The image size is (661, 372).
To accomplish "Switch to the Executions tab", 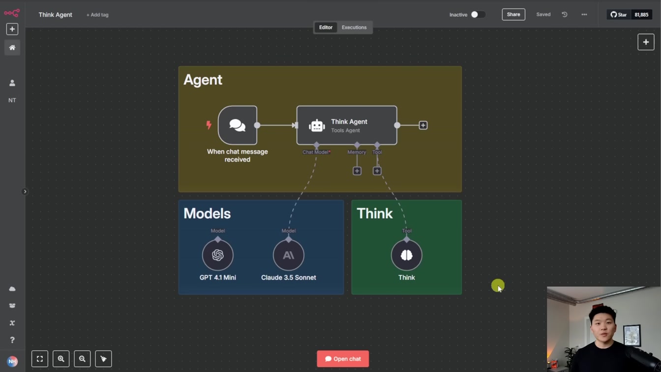I will click(354, 28).
